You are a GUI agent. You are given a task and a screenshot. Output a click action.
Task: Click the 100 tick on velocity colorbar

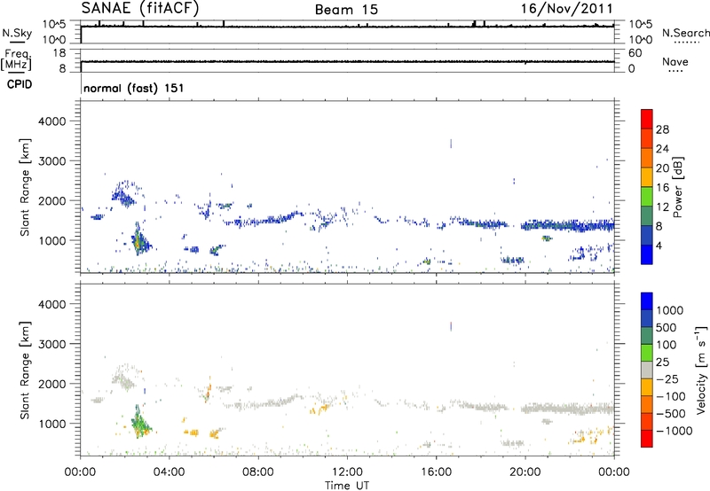pyautogui.click(x=667, y=345)
